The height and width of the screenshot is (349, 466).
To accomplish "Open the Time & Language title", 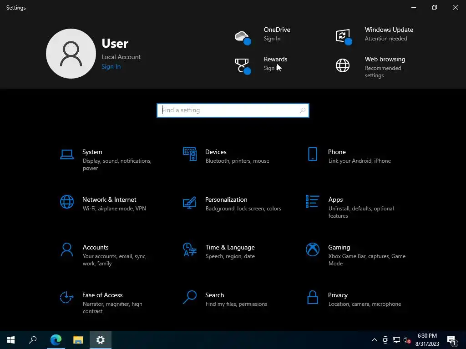I will (x=230, y=248).
